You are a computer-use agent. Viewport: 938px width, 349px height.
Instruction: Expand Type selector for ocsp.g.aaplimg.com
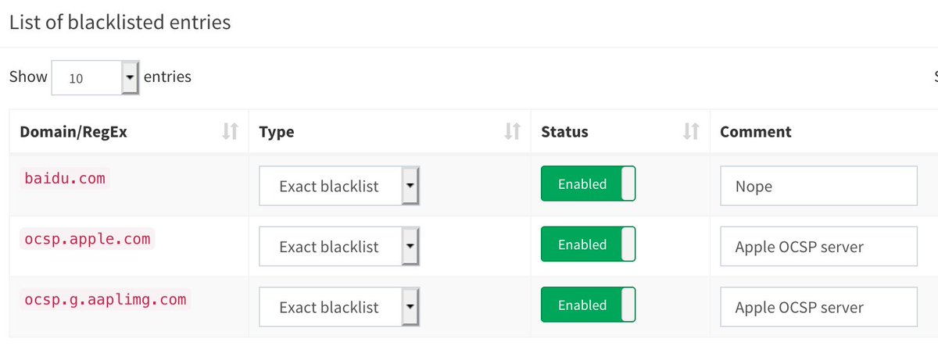point(339,307)
